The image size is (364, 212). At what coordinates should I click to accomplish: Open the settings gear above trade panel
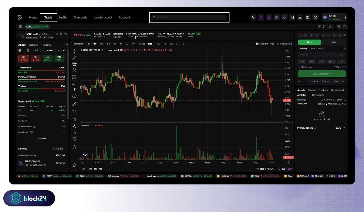coord(339,27)
